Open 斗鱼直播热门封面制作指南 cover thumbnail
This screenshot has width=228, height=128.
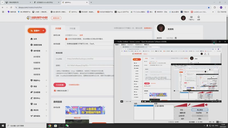coord(85,110)
